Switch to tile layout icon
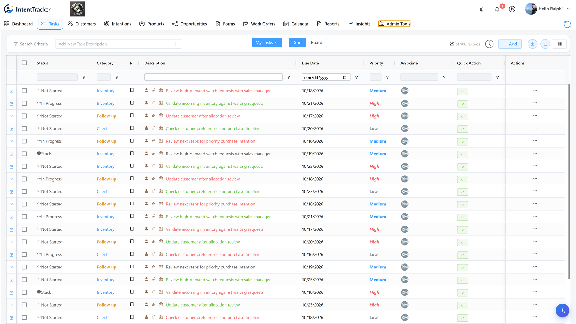This screenshot has width=576, height=324. click(560, 44)
